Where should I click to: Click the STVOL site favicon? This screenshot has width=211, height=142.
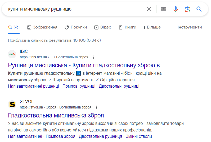12,104
